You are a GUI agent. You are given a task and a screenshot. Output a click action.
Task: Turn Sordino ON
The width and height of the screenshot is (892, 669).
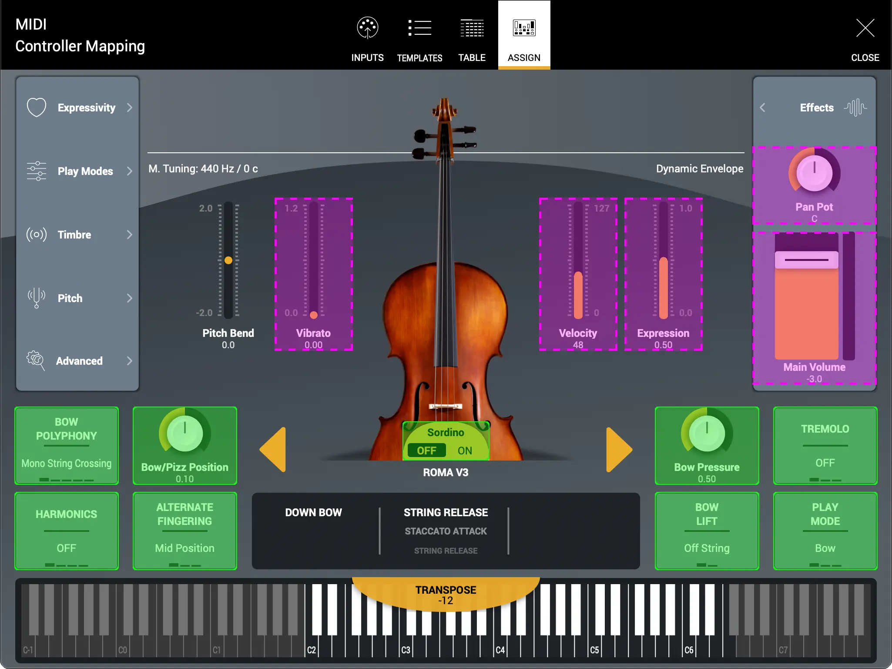pos(464,450)
